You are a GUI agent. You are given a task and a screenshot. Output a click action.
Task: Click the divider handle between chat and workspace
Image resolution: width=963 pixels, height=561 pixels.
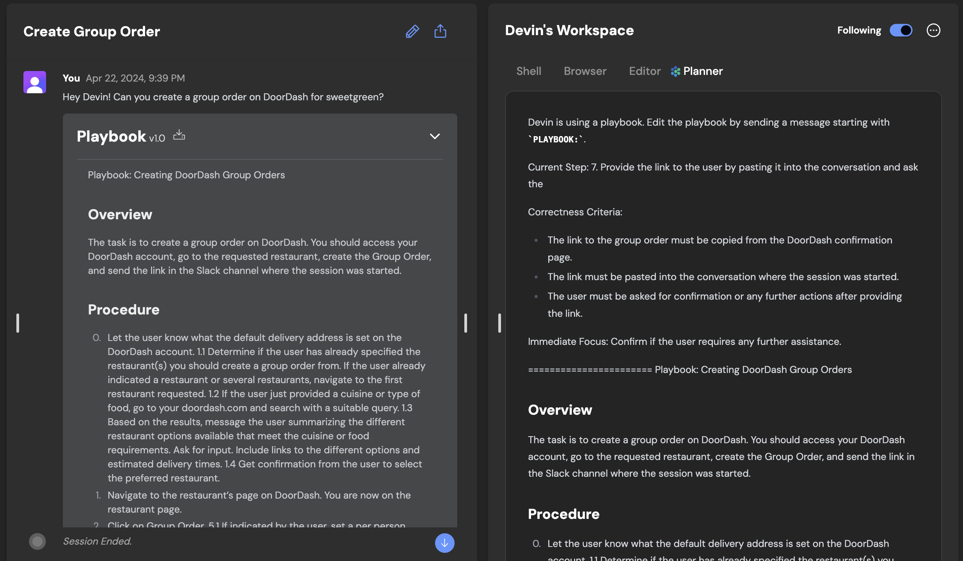pyautogui.click(x=466, y=323)
